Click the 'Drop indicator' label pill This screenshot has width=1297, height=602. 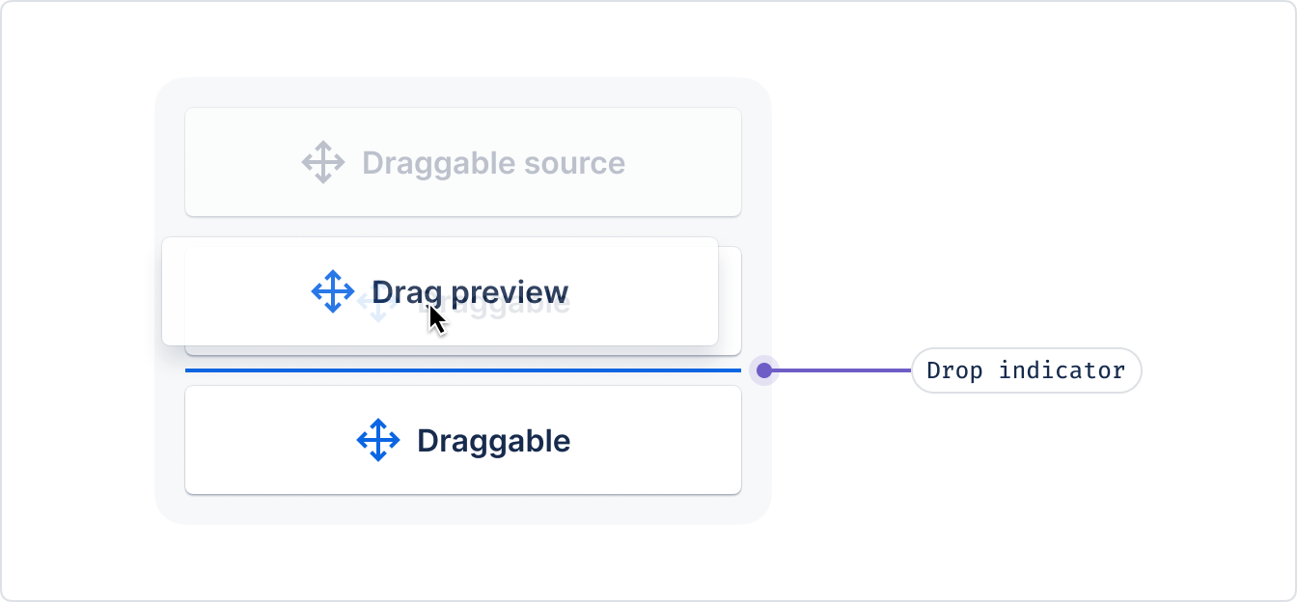click(x=1026, y=370)
